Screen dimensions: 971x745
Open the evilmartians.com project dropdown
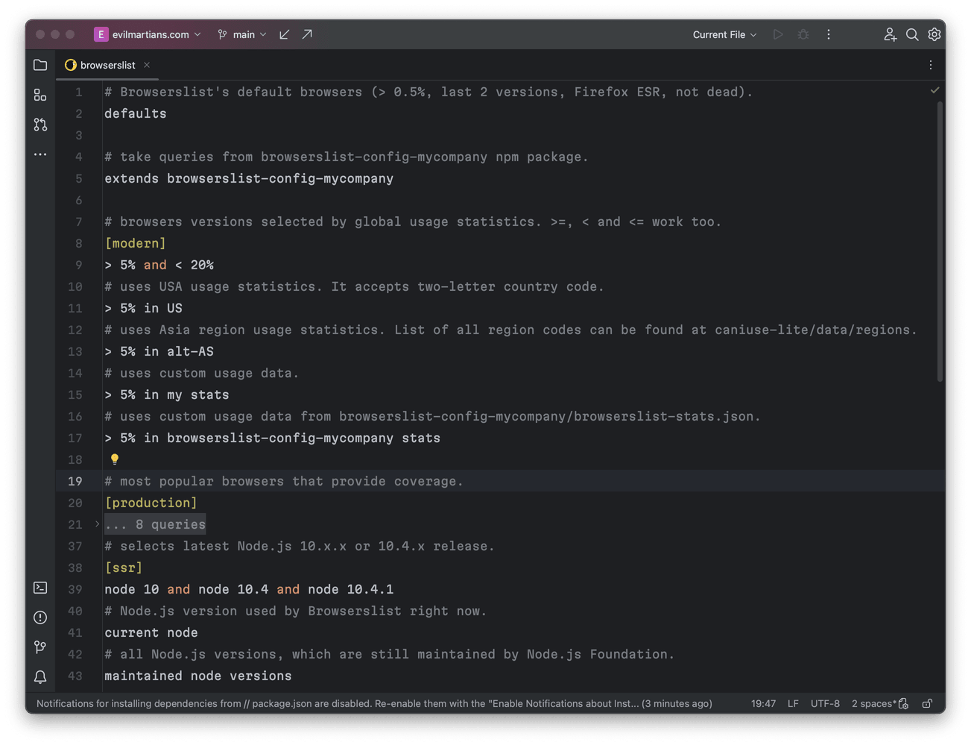click(x=147, y=34)
